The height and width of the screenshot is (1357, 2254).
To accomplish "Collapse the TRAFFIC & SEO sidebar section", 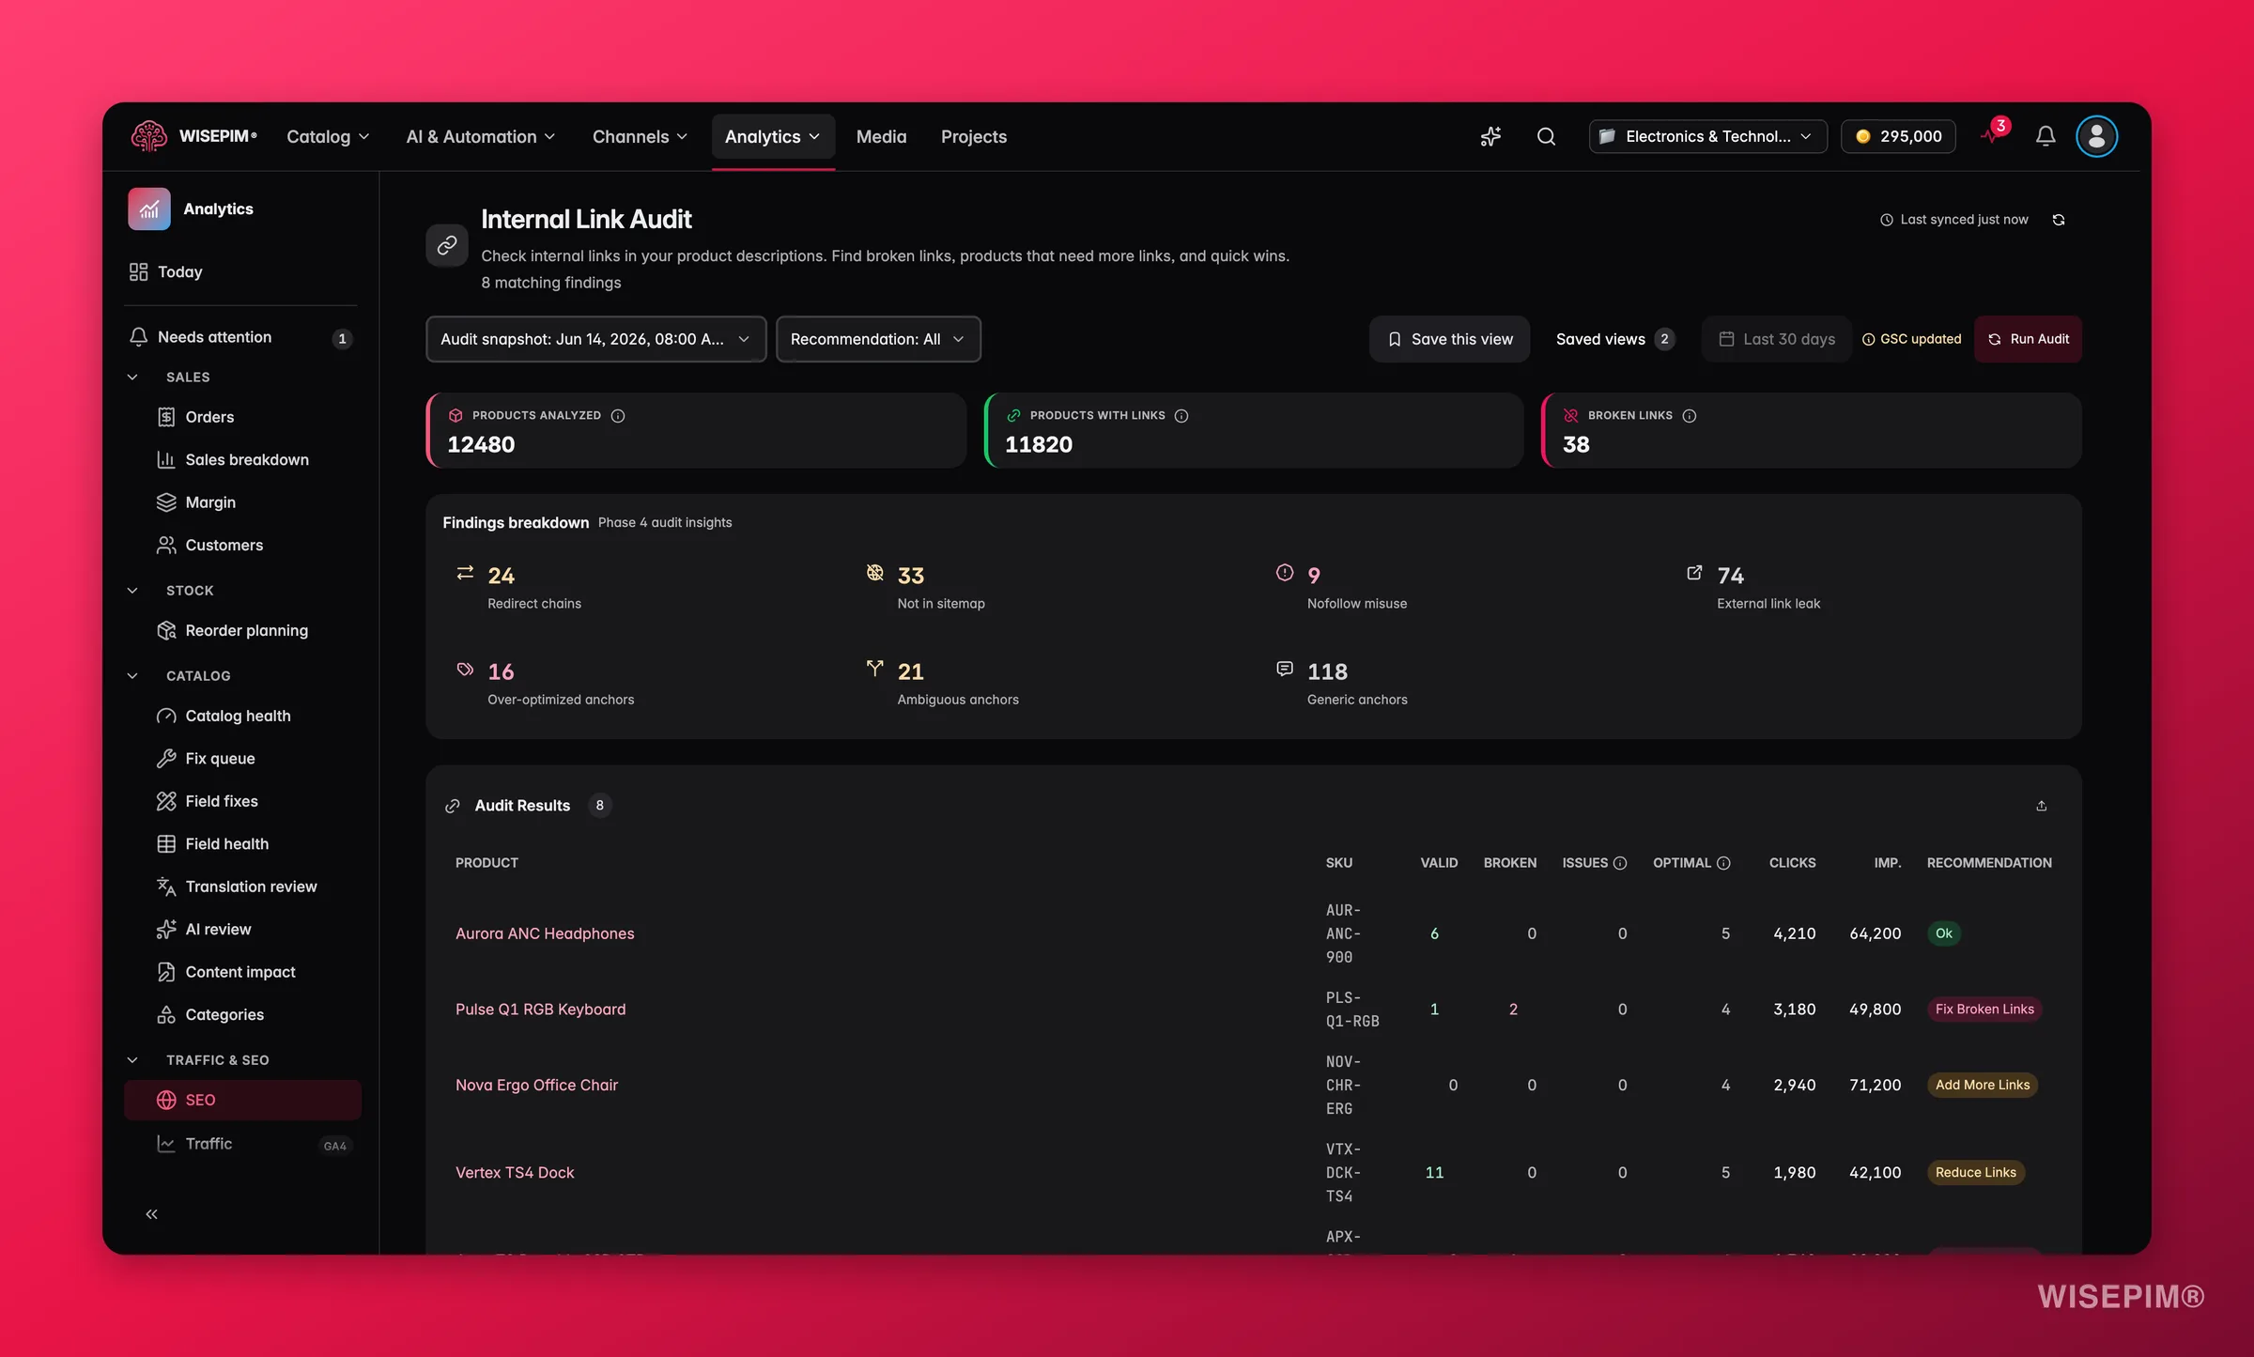I will click(x=132, y=1060).
